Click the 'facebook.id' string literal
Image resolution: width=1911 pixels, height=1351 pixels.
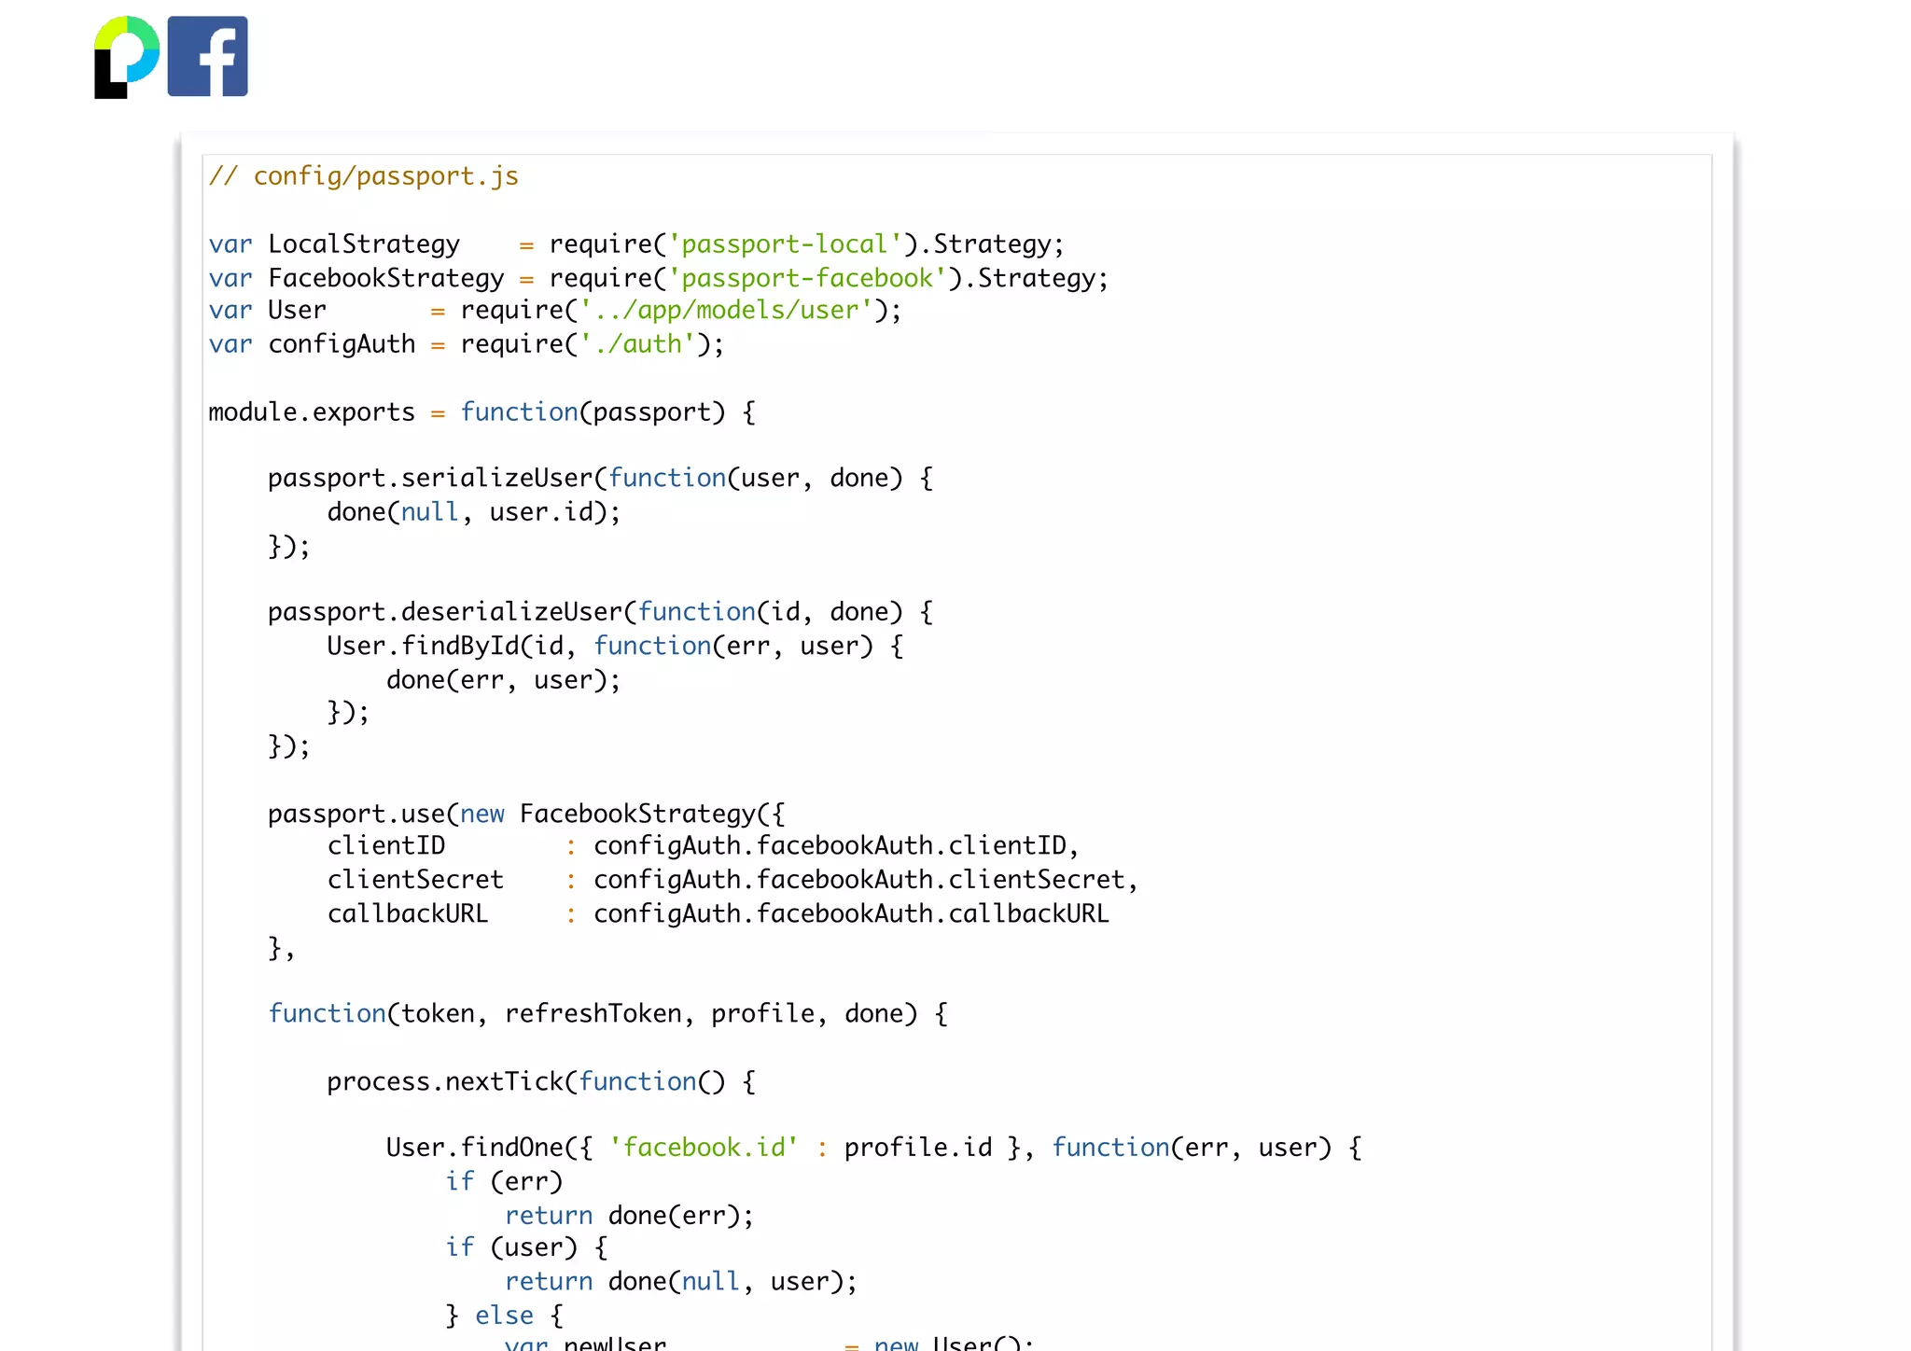tap(704, 1148)
